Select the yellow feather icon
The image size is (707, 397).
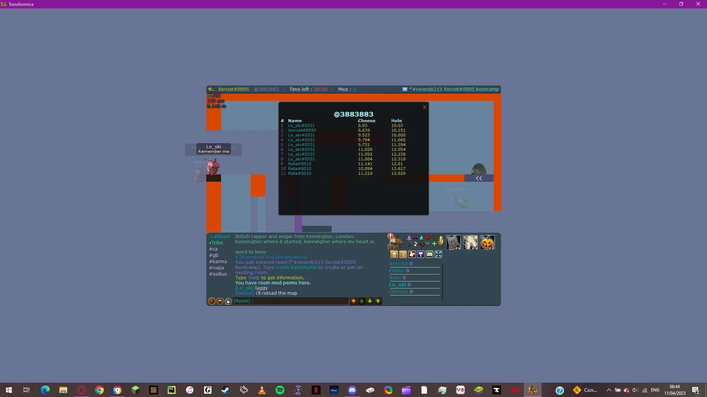click(441, 241)
